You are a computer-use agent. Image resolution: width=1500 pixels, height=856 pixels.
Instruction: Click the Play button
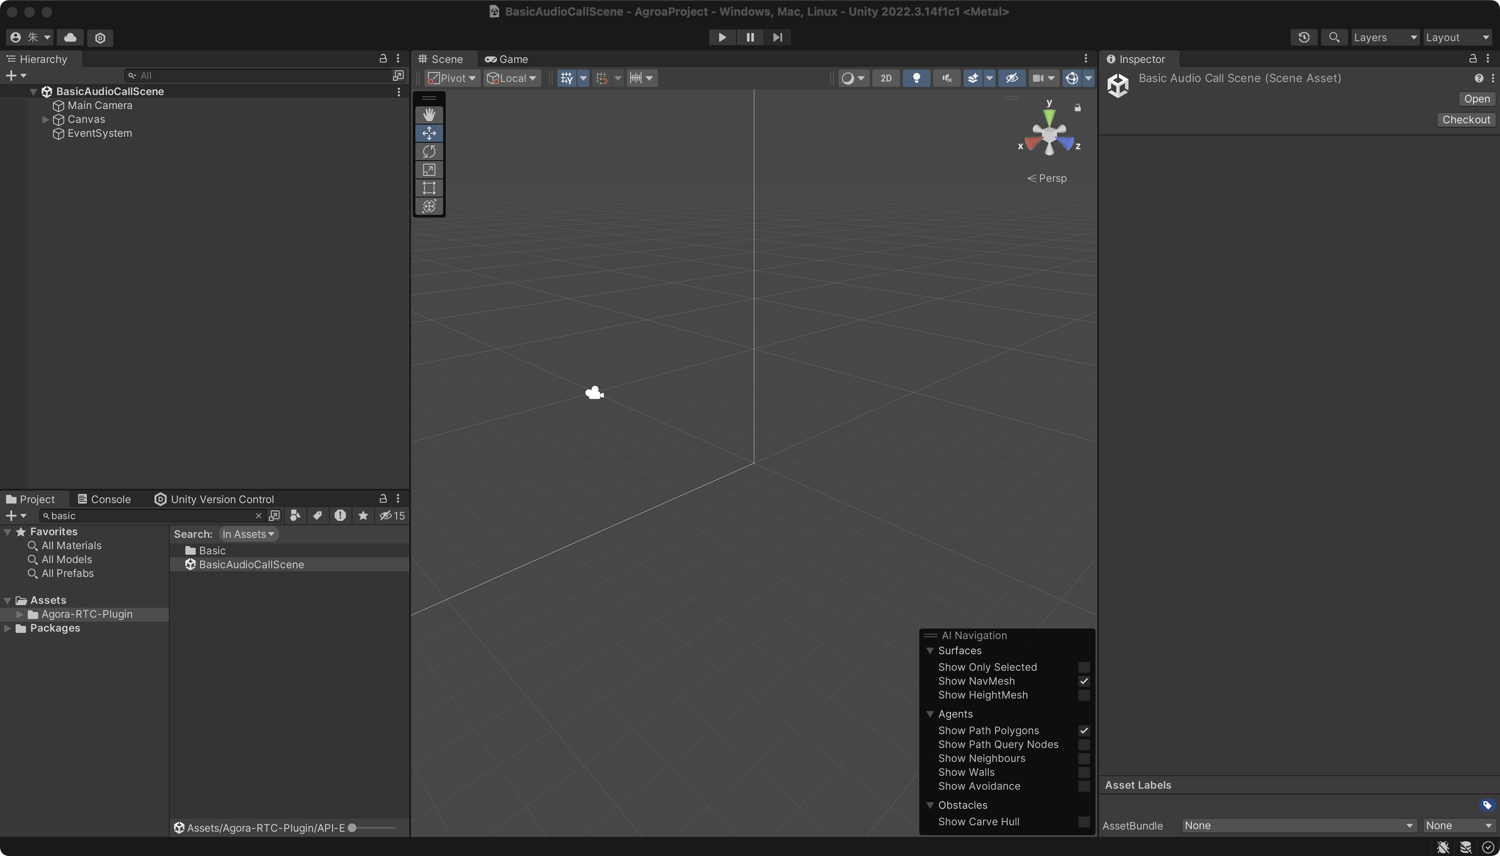pyautogui.click(x=722, y=37)
